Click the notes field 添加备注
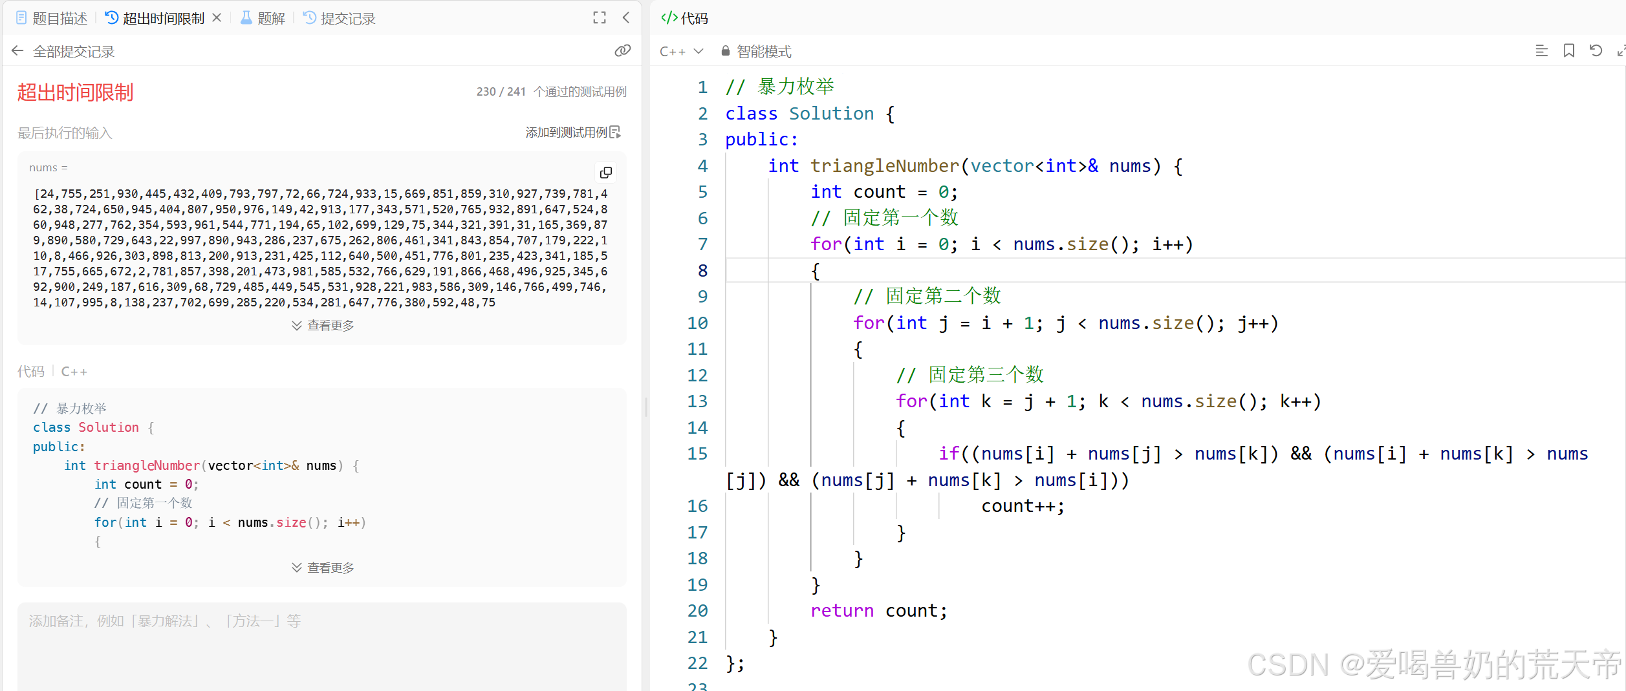Image resolution: width=1626 pixels, height=691 pixels. point(322,646)
